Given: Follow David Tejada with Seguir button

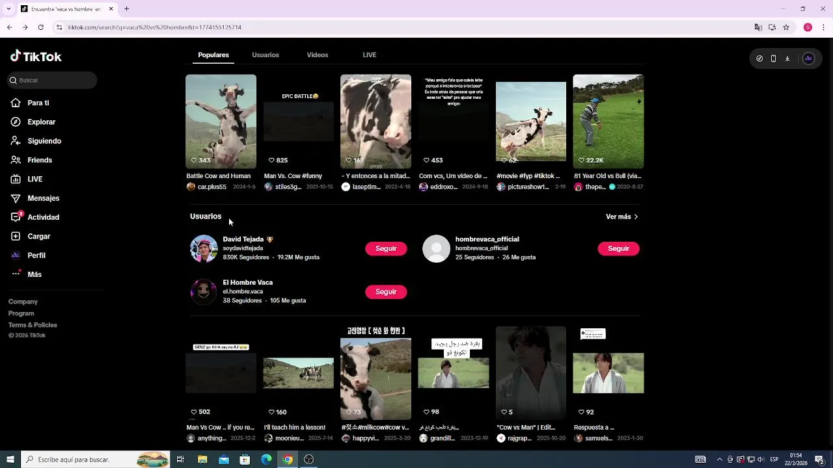Looking at the screenshot, I should [386, 248].
